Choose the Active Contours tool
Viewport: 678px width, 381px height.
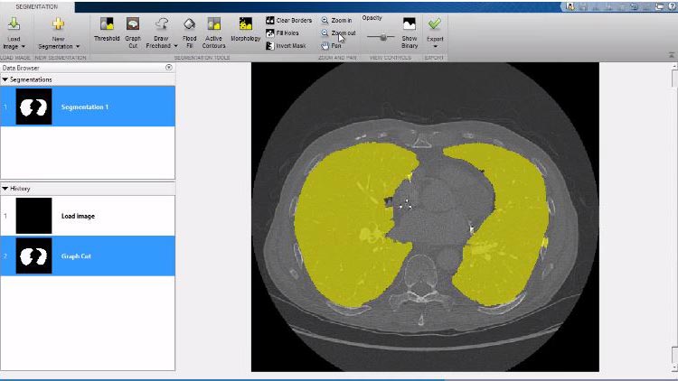click(x=214, y=25)
